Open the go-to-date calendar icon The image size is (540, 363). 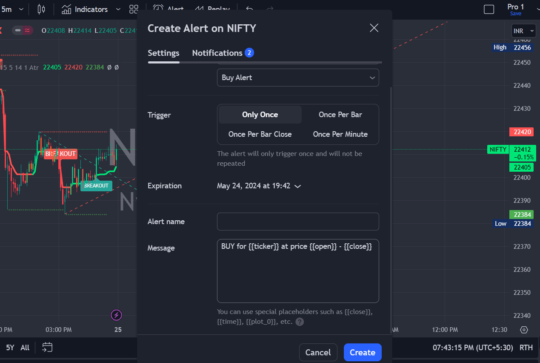[47, 347]
